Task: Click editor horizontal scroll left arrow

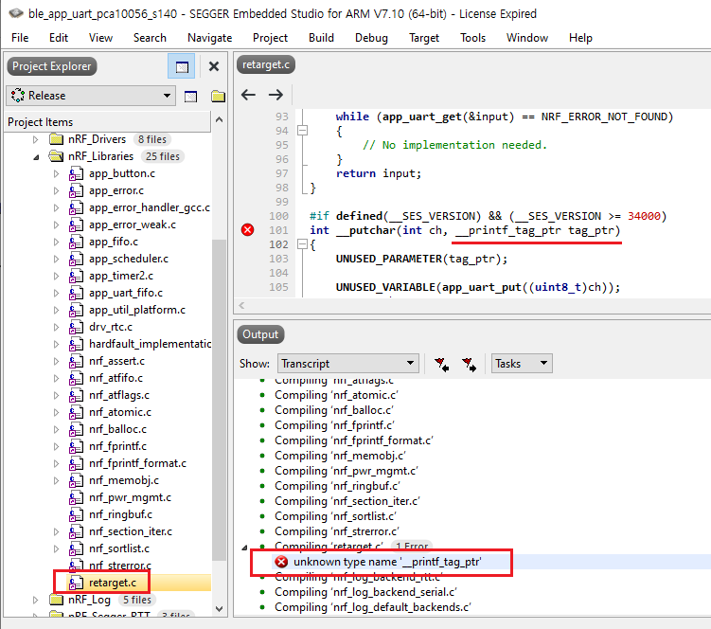Action: click(241, 305)
